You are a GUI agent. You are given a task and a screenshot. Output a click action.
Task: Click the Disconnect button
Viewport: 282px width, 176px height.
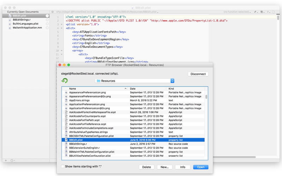click(x=198, y=74)
